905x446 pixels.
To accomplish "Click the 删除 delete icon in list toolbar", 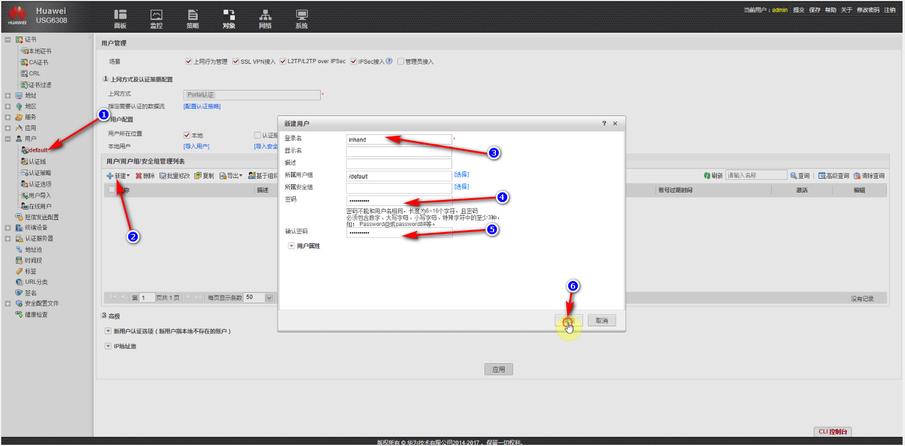I will (x=139, y=176).
